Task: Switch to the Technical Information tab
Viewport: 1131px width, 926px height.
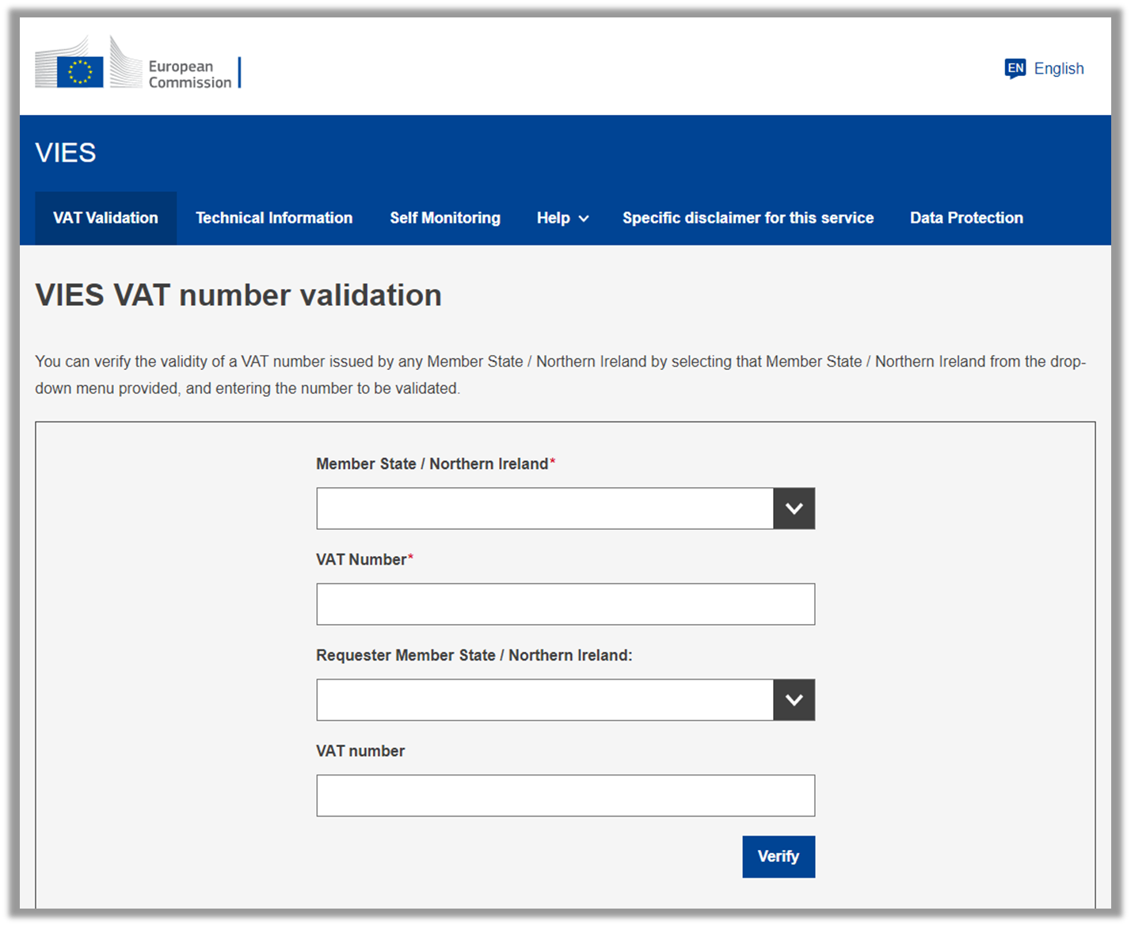Action: pos(274,218)
